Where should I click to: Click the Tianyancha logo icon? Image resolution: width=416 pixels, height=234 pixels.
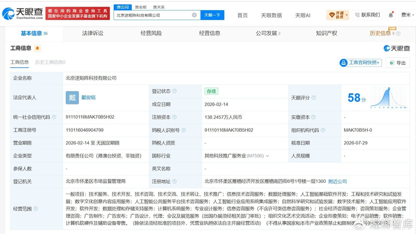pyautogui.click(x=8, y=14)
